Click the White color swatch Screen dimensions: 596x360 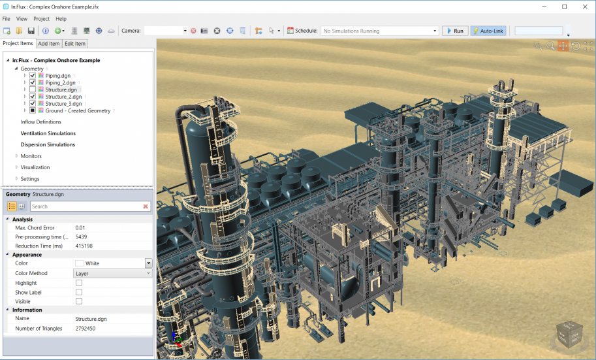pos(80,263)
